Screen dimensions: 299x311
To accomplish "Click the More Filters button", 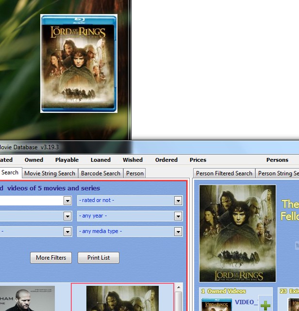I will pyautogui.click(x=51, y=258).
